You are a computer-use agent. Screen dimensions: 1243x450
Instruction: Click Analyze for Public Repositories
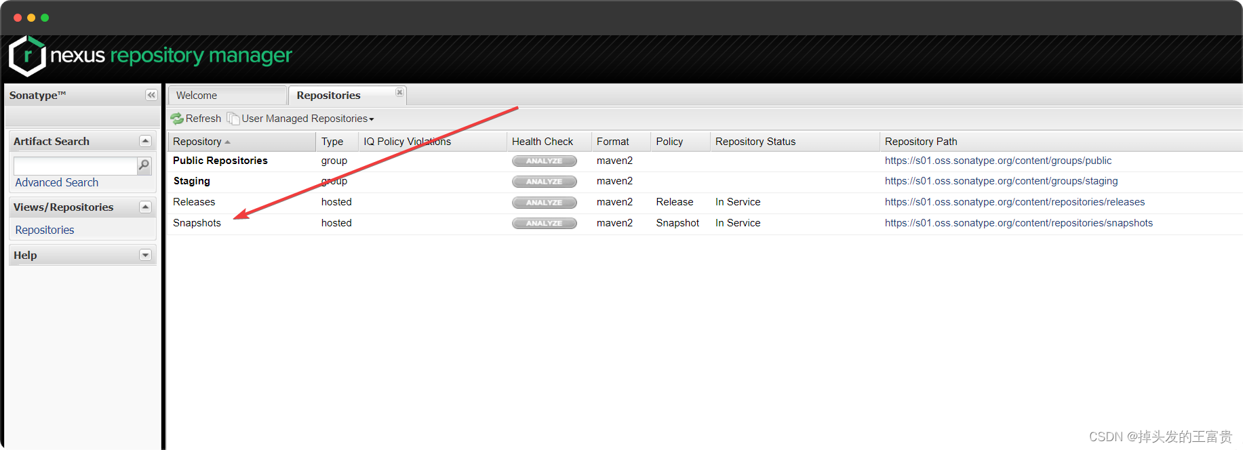545,161
